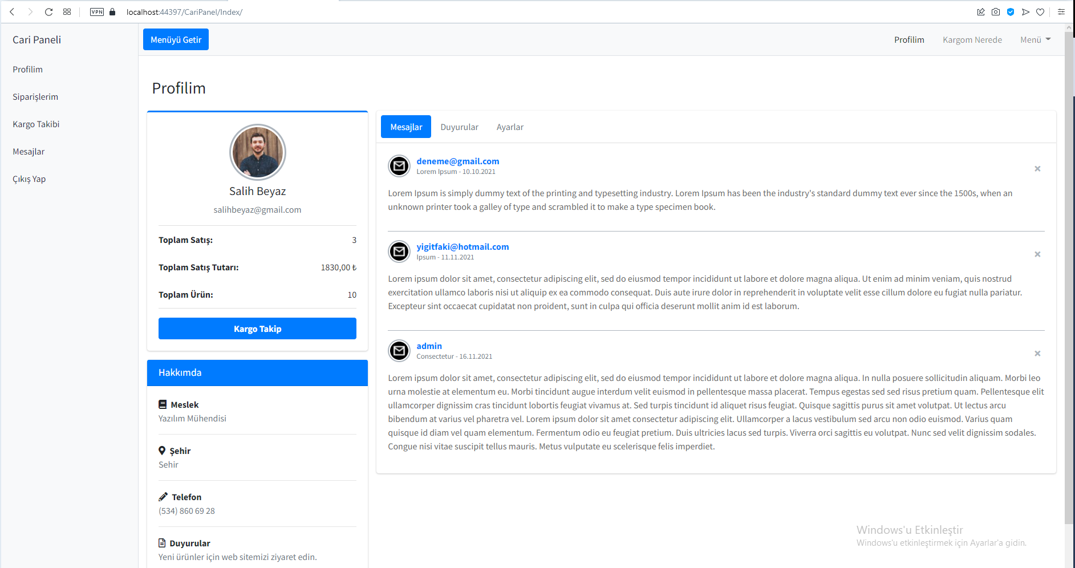Open Mesajlar in the left sidebar
This screenshot has width=1075, height=568.
[29, 152]
